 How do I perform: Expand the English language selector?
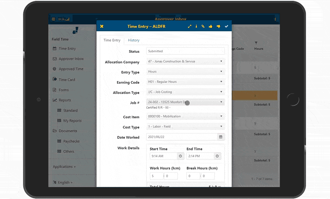[x=63, y=182]
